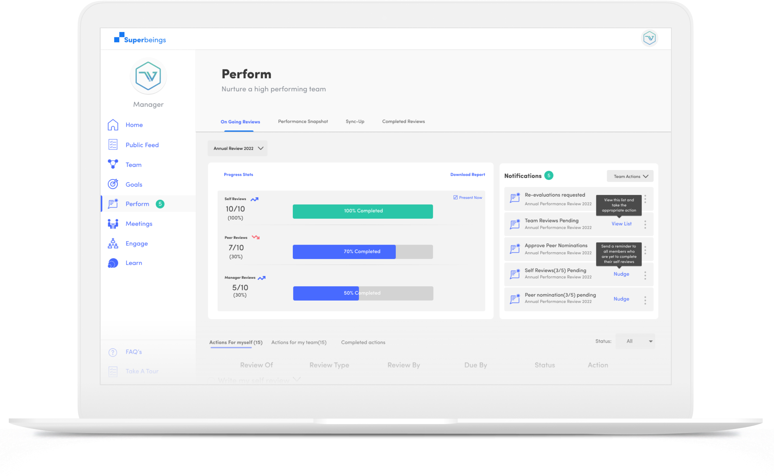This screenshot has height=476, width=774.
Task: Click the Engage hierarchy icon
Action: 113,243
